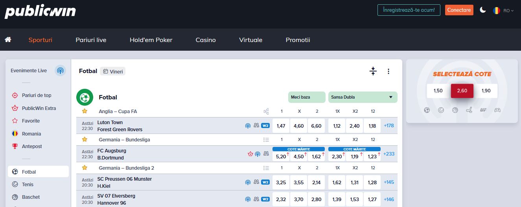This screenshot has height=207, width=521.
Task: Click the Înregistrează-te acum button
Action: [409, 10]
